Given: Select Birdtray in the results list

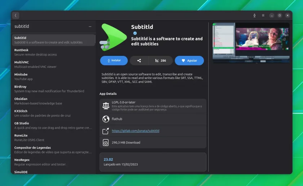Looking at the screenshot, I should coord(53,89).
